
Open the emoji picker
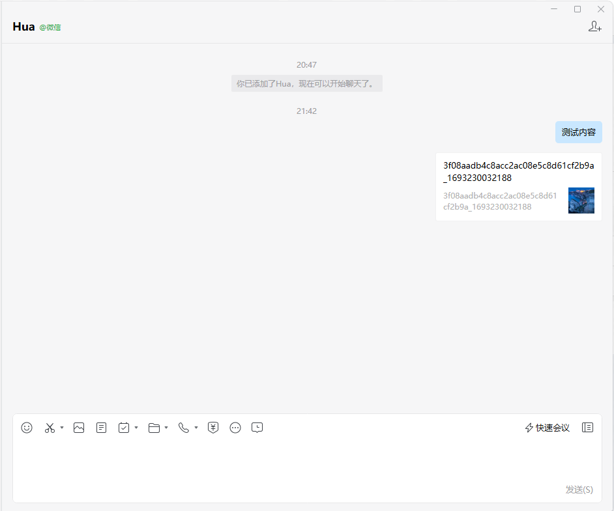tap(27, 428)
